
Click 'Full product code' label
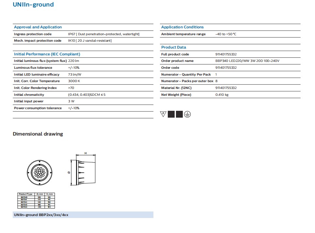[x=175, y=54]
